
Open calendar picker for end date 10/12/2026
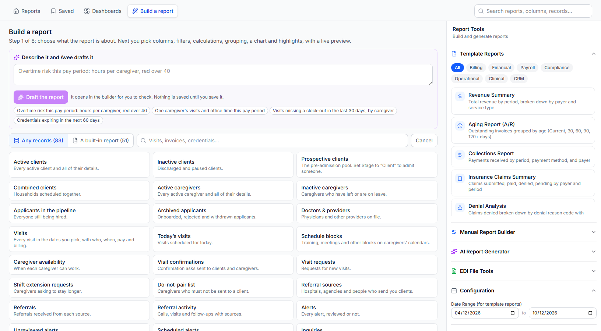point(590,313)
